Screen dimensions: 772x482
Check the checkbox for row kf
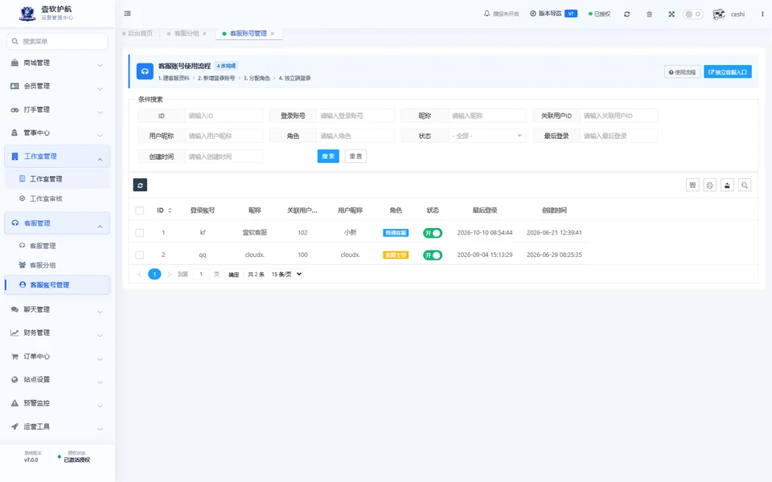[140, 233]
